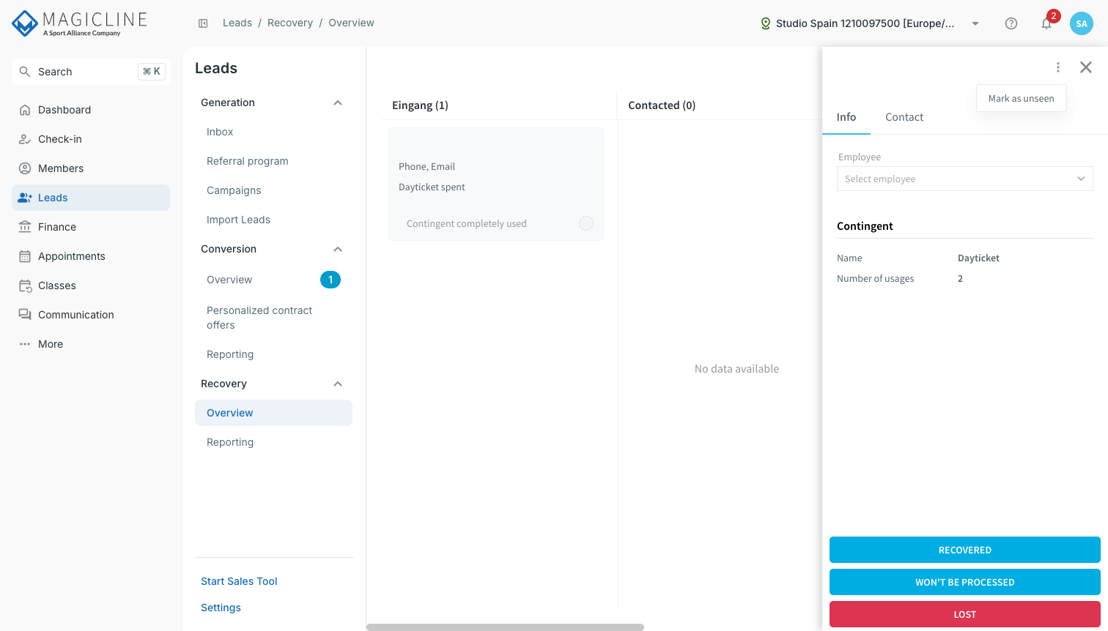Open the Dayticket spent lead card
The image size is (1108, 631).
[496, 184]
